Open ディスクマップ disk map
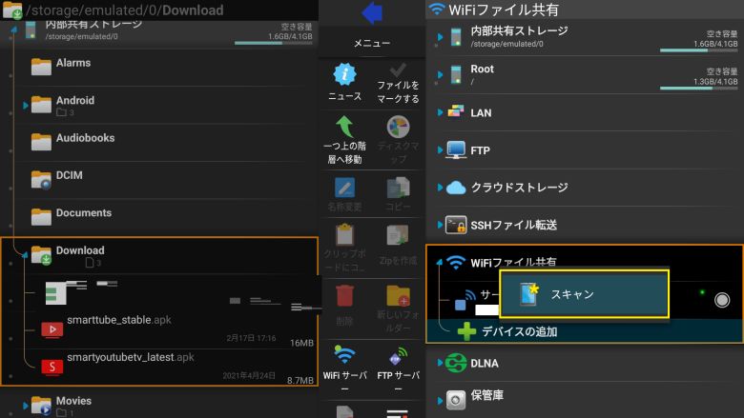744x418 pixels. click(x=398, y=127)
